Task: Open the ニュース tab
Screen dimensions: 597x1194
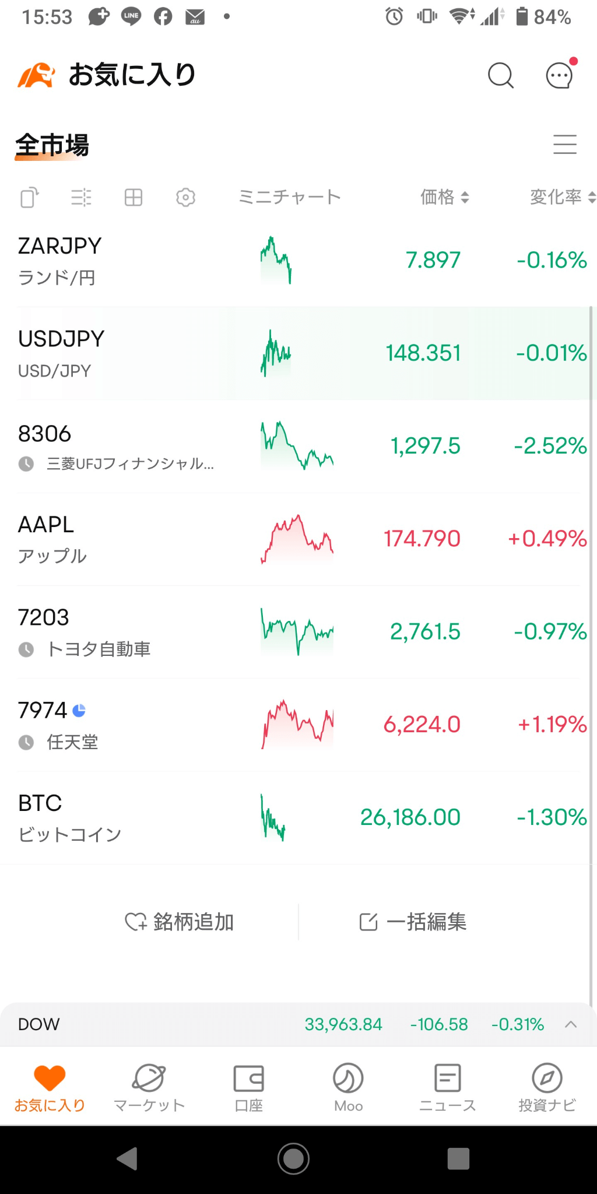Action: (447, 1087)
